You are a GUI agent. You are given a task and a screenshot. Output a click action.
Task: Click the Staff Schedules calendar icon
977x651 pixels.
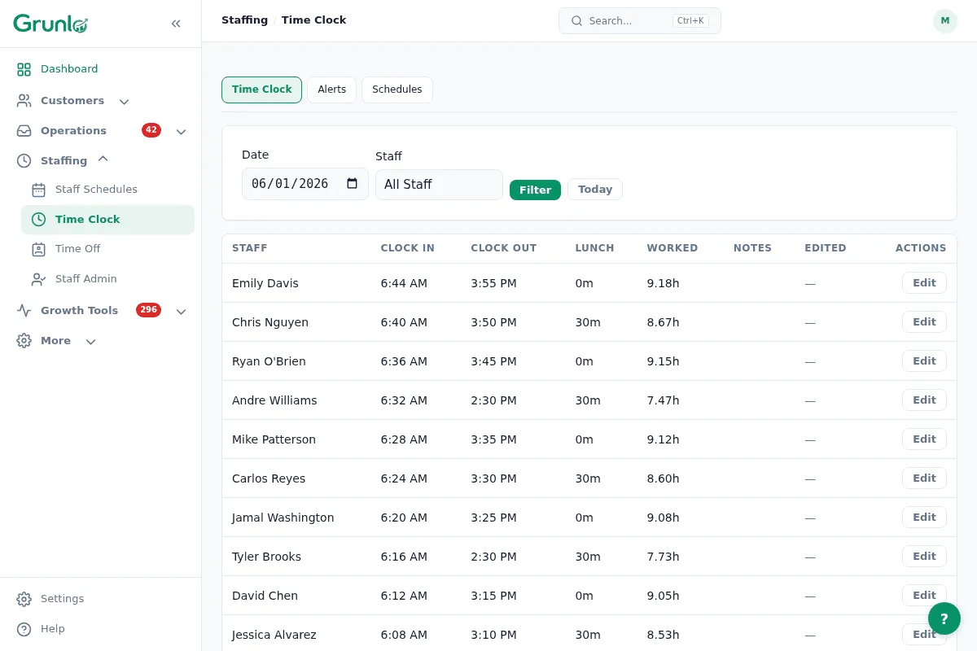click(38, 190)
